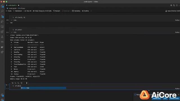Click the 'EmployeeName' row in output

pyautogui.click(x=28, y=47)
